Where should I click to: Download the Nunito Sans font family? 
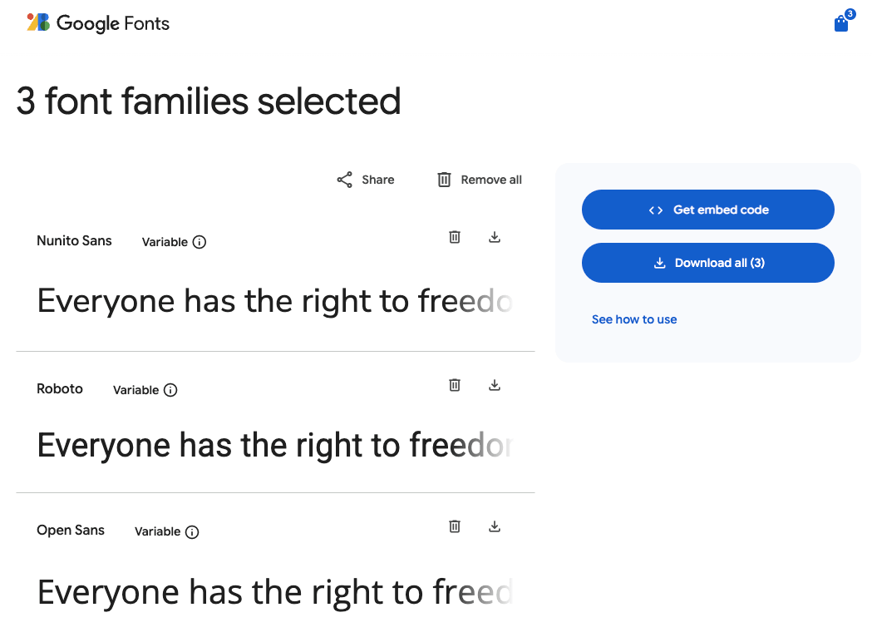click(495, 237)
